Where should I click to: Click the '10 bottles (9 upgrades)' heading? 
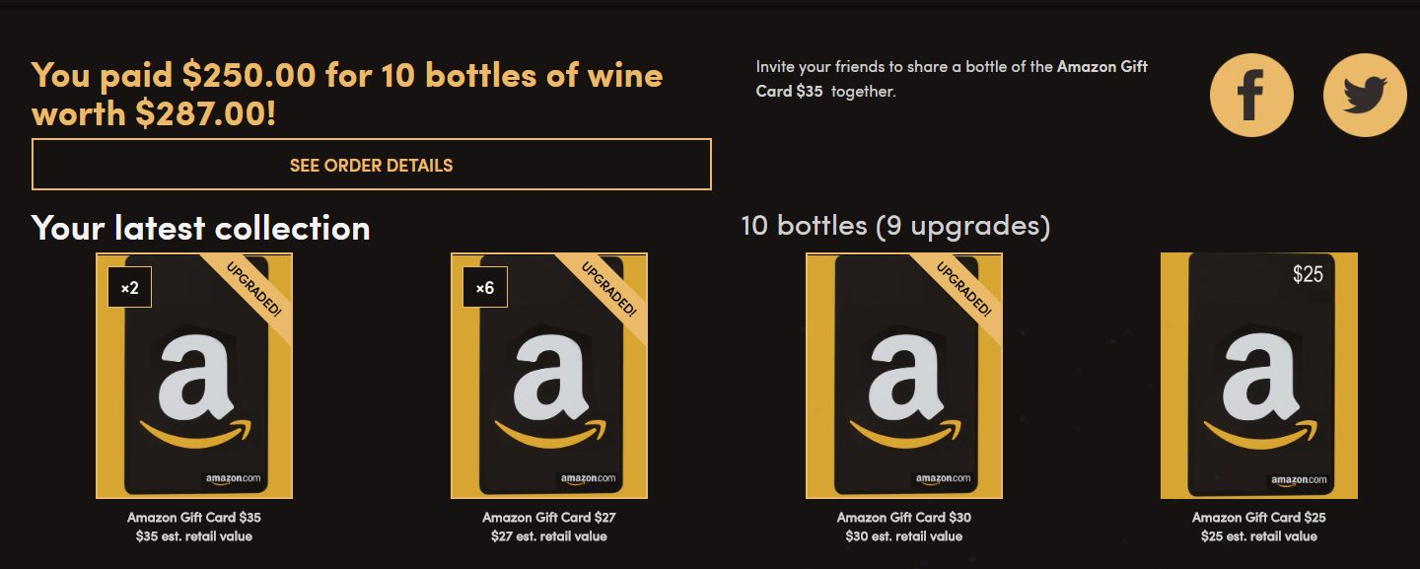(895, 226)
